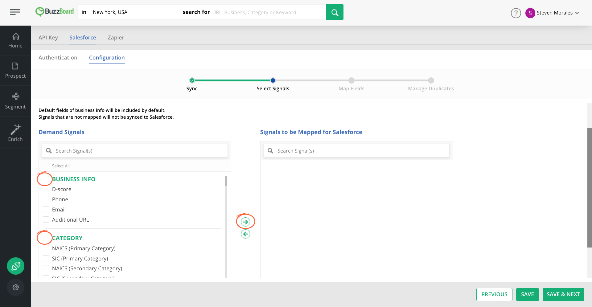The width and height of the screenshot is (592, 307).
Task: Check the NAICS (Primary Category) checkbox
Action: pyautogui.click(x=46, y=248)
